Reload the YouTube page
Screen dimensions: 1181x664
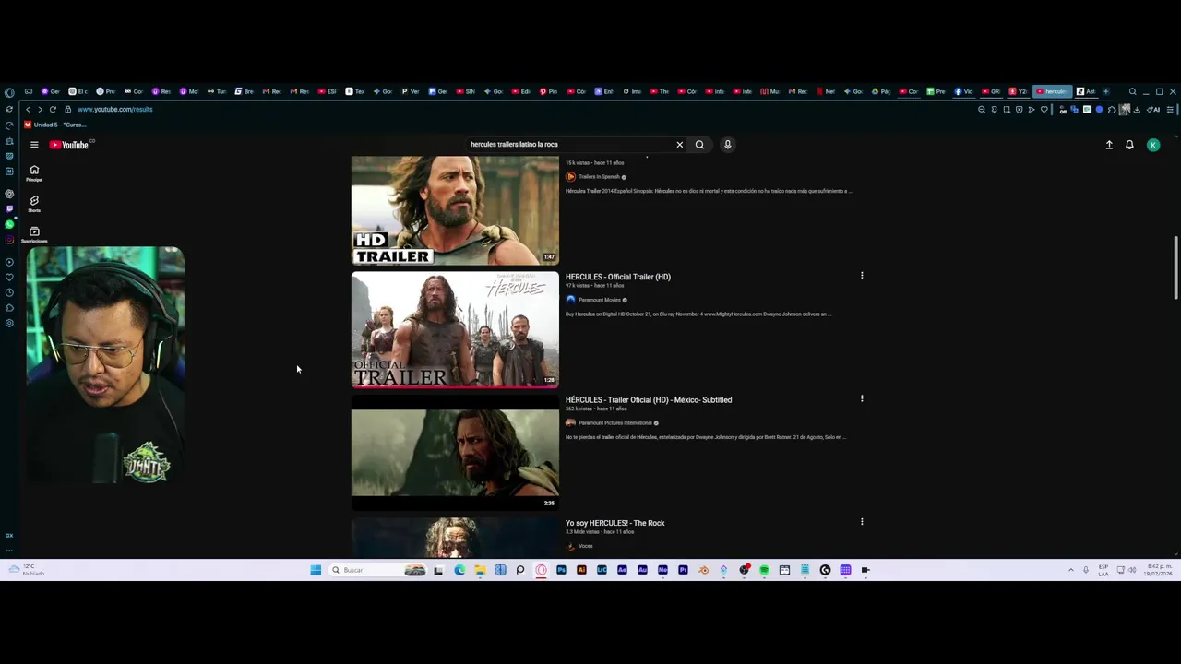53,110
